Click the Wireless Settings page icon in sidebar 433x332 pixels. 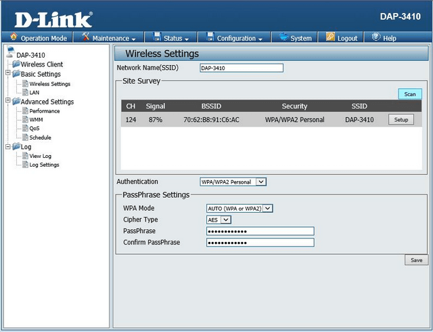(x=25, y=83)
